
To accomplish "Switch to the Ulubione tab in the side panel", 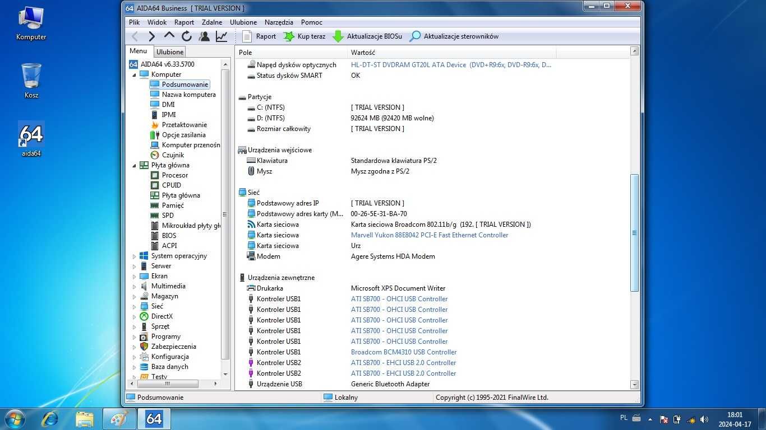I will [x=170, y=52].
